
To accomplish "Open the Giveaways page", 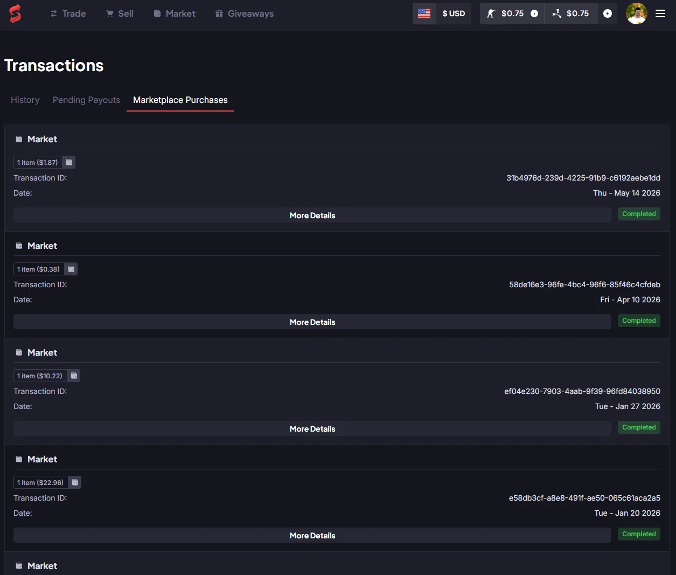I will [245, 13].
